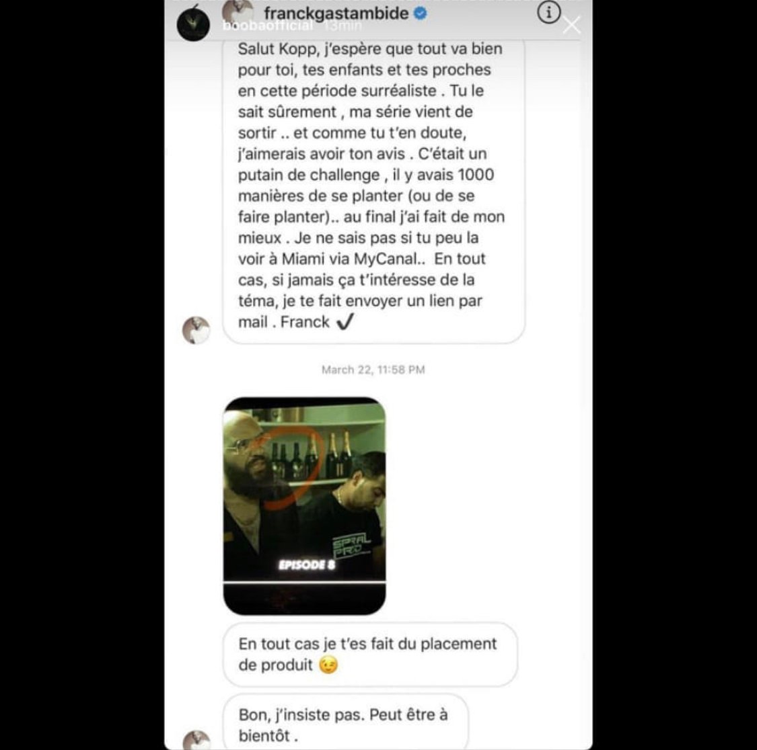Tap the 'EPISODE 8' caption on the thumbnail
The width and height of the screenshot is (757, 750).
point(307,565)
